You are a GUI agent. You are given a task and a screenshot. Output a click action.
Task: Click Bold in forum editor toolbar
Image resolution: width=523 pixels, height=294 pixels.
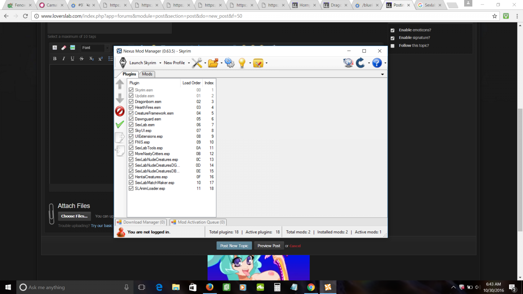55,58
